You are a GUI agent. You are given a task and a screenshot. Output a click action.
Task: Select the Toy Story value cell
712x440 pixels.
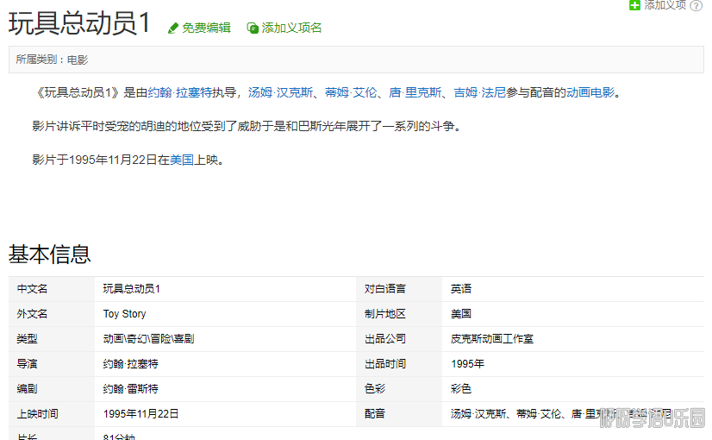[x=225, y=314]
